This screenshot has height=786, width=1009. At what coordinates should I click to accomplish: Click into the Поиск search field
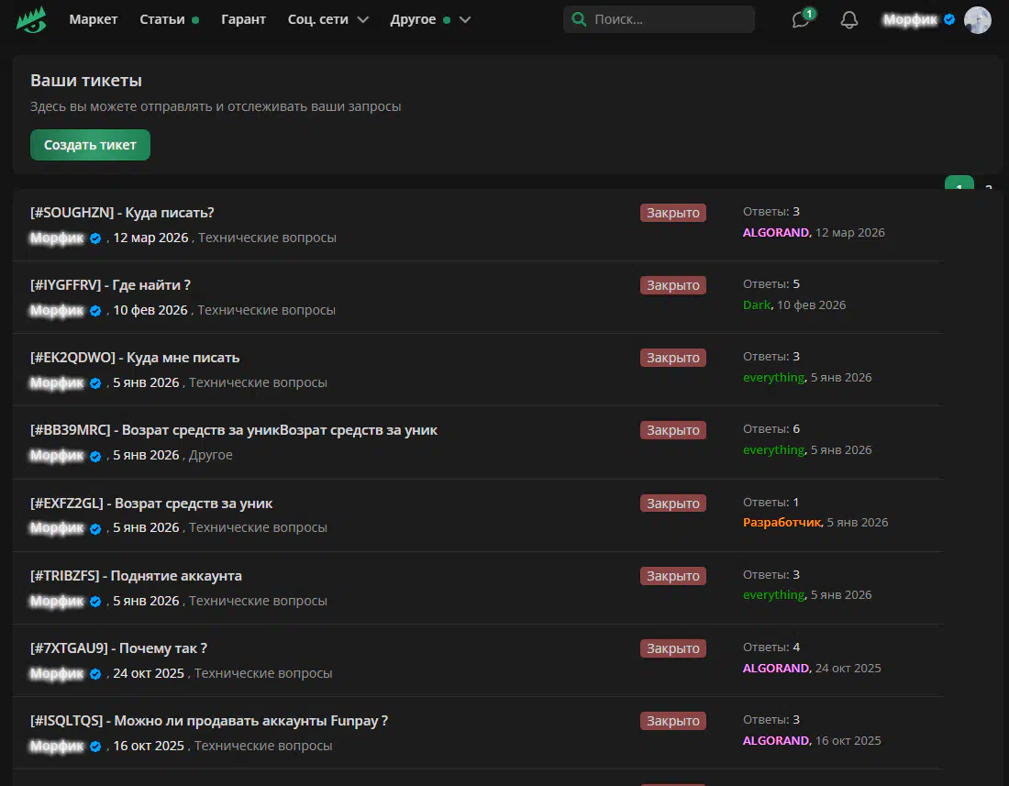coord(670,19)
